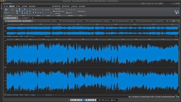181x102 pixels.
Task: Click the play button in transport bar
Action: (91, 100)
